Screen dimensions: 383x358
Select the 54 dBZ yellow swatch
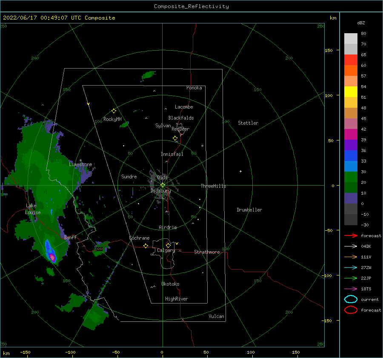[x=351, y=92]
